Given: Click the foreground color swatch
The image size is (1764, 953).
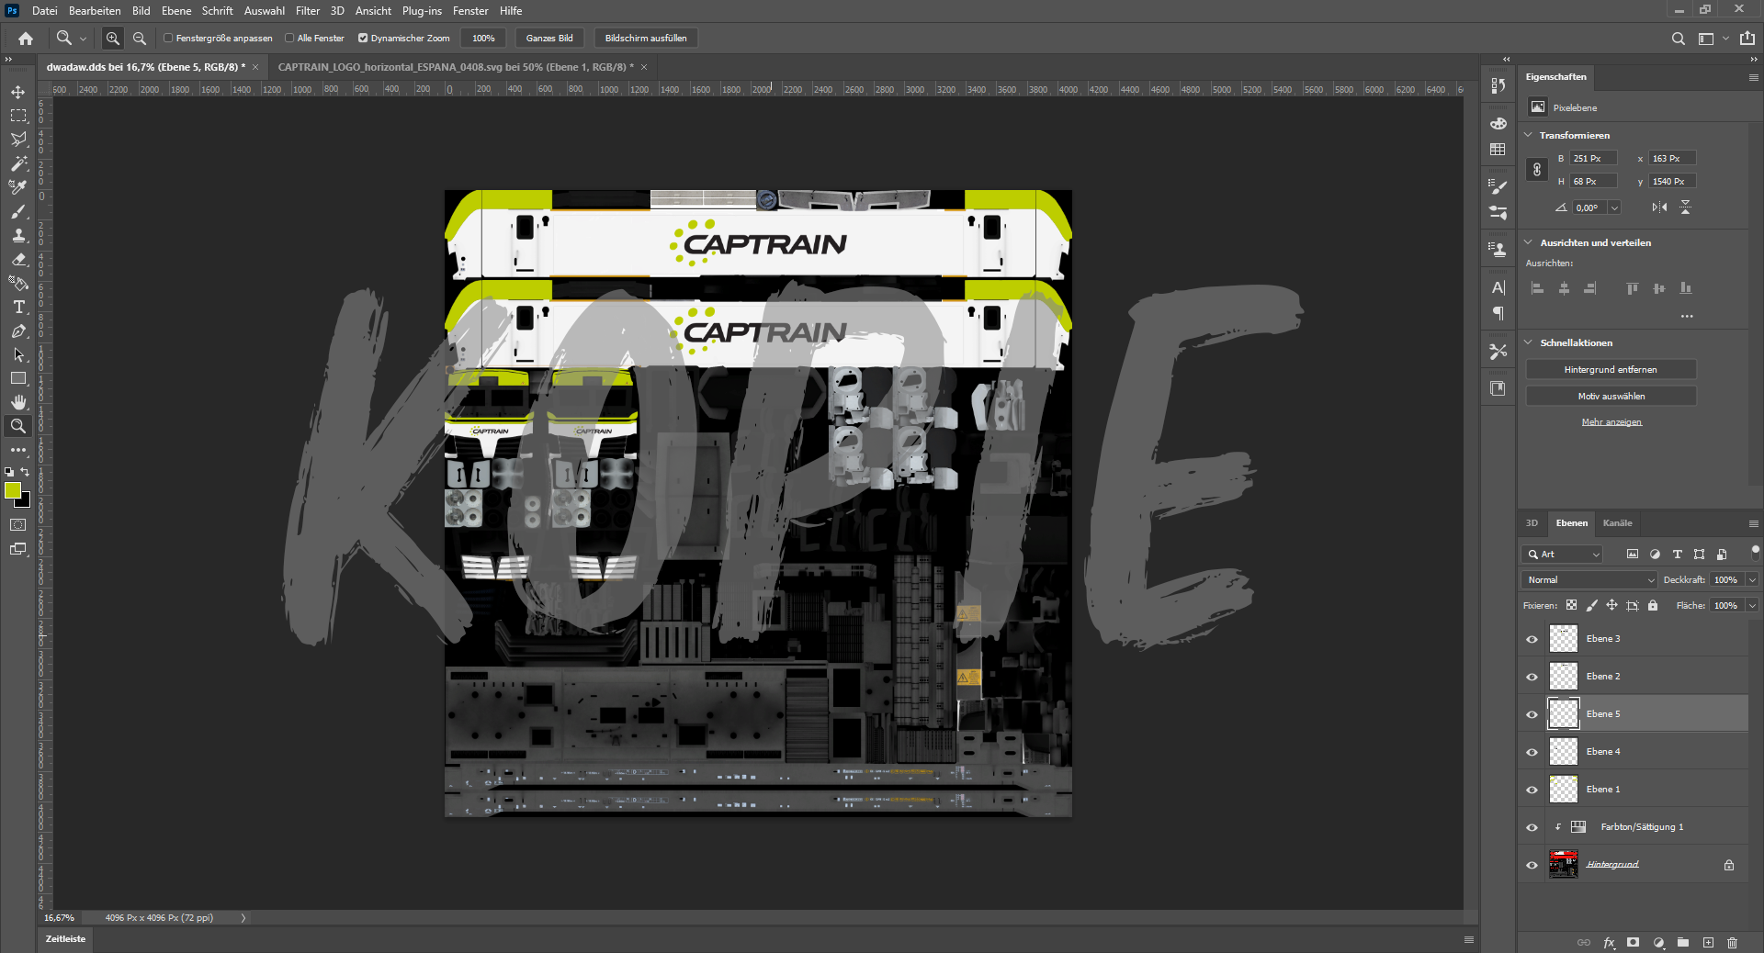Looking at the screenshot, I should (13, 491).
